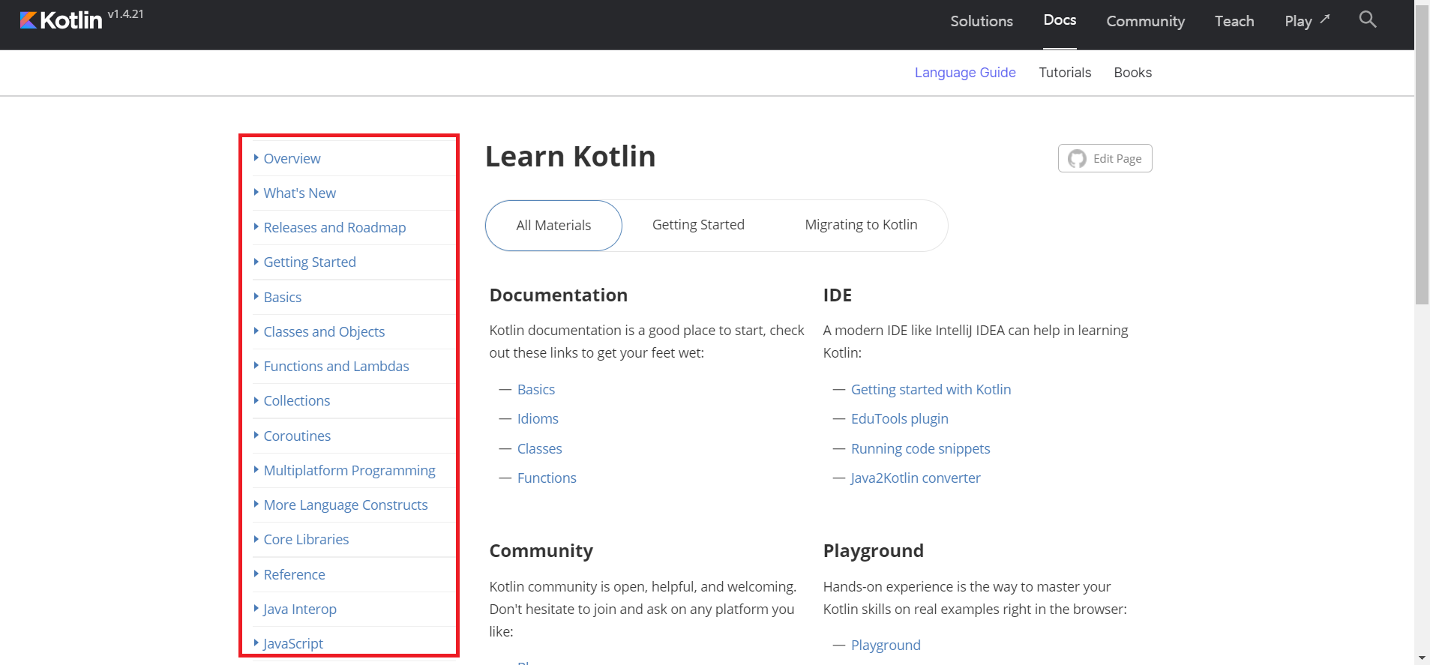Click the GitHub icon on the Edit Page button
Image resolution: width=1430 pixels, height=665 pixels.
[1077, 159]
